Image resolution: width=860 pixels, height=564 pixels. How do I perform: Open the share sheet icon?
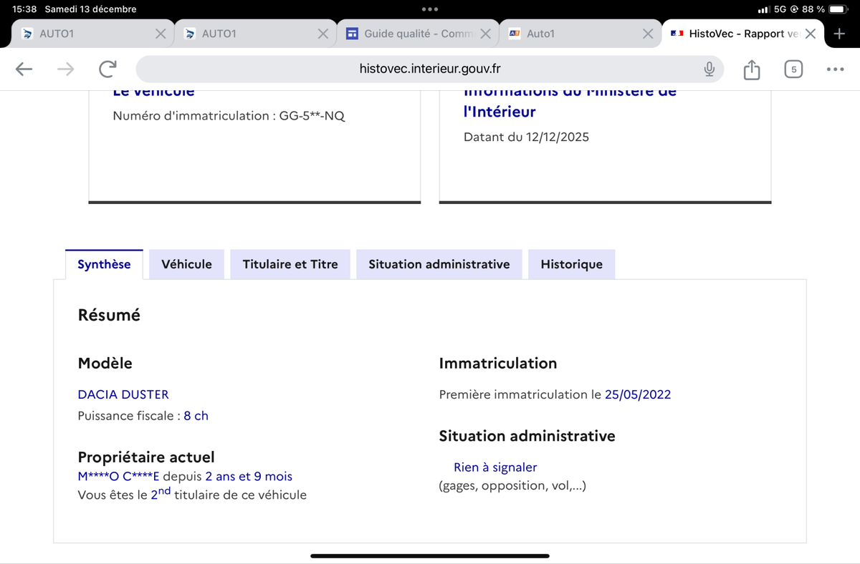coord(751,69)
